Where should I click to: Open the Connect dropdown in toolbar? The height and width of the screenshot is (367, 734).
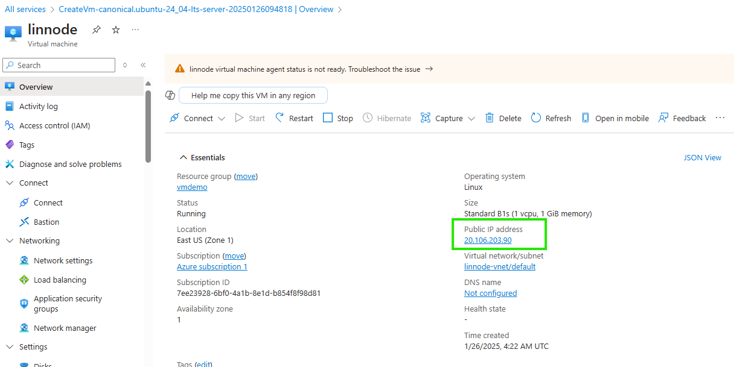click(x=222, y=119)
